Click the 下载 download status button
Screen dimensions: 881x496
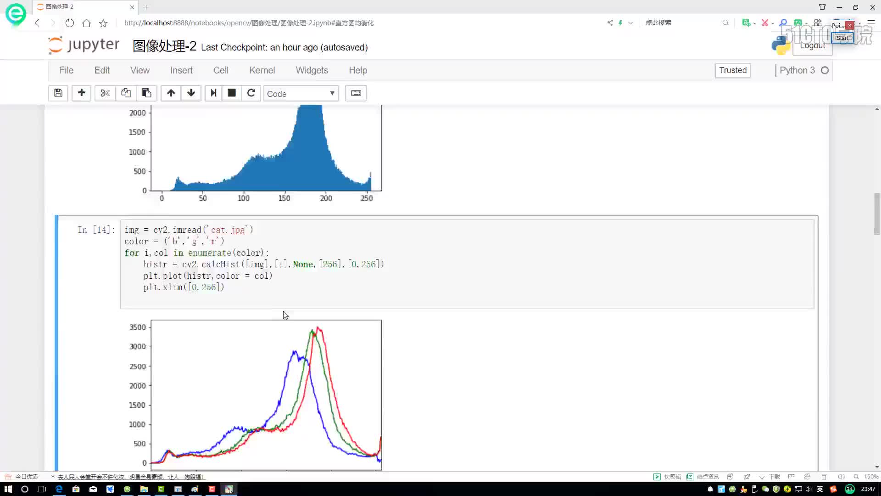pyautogui.click(x=770, y=477)
